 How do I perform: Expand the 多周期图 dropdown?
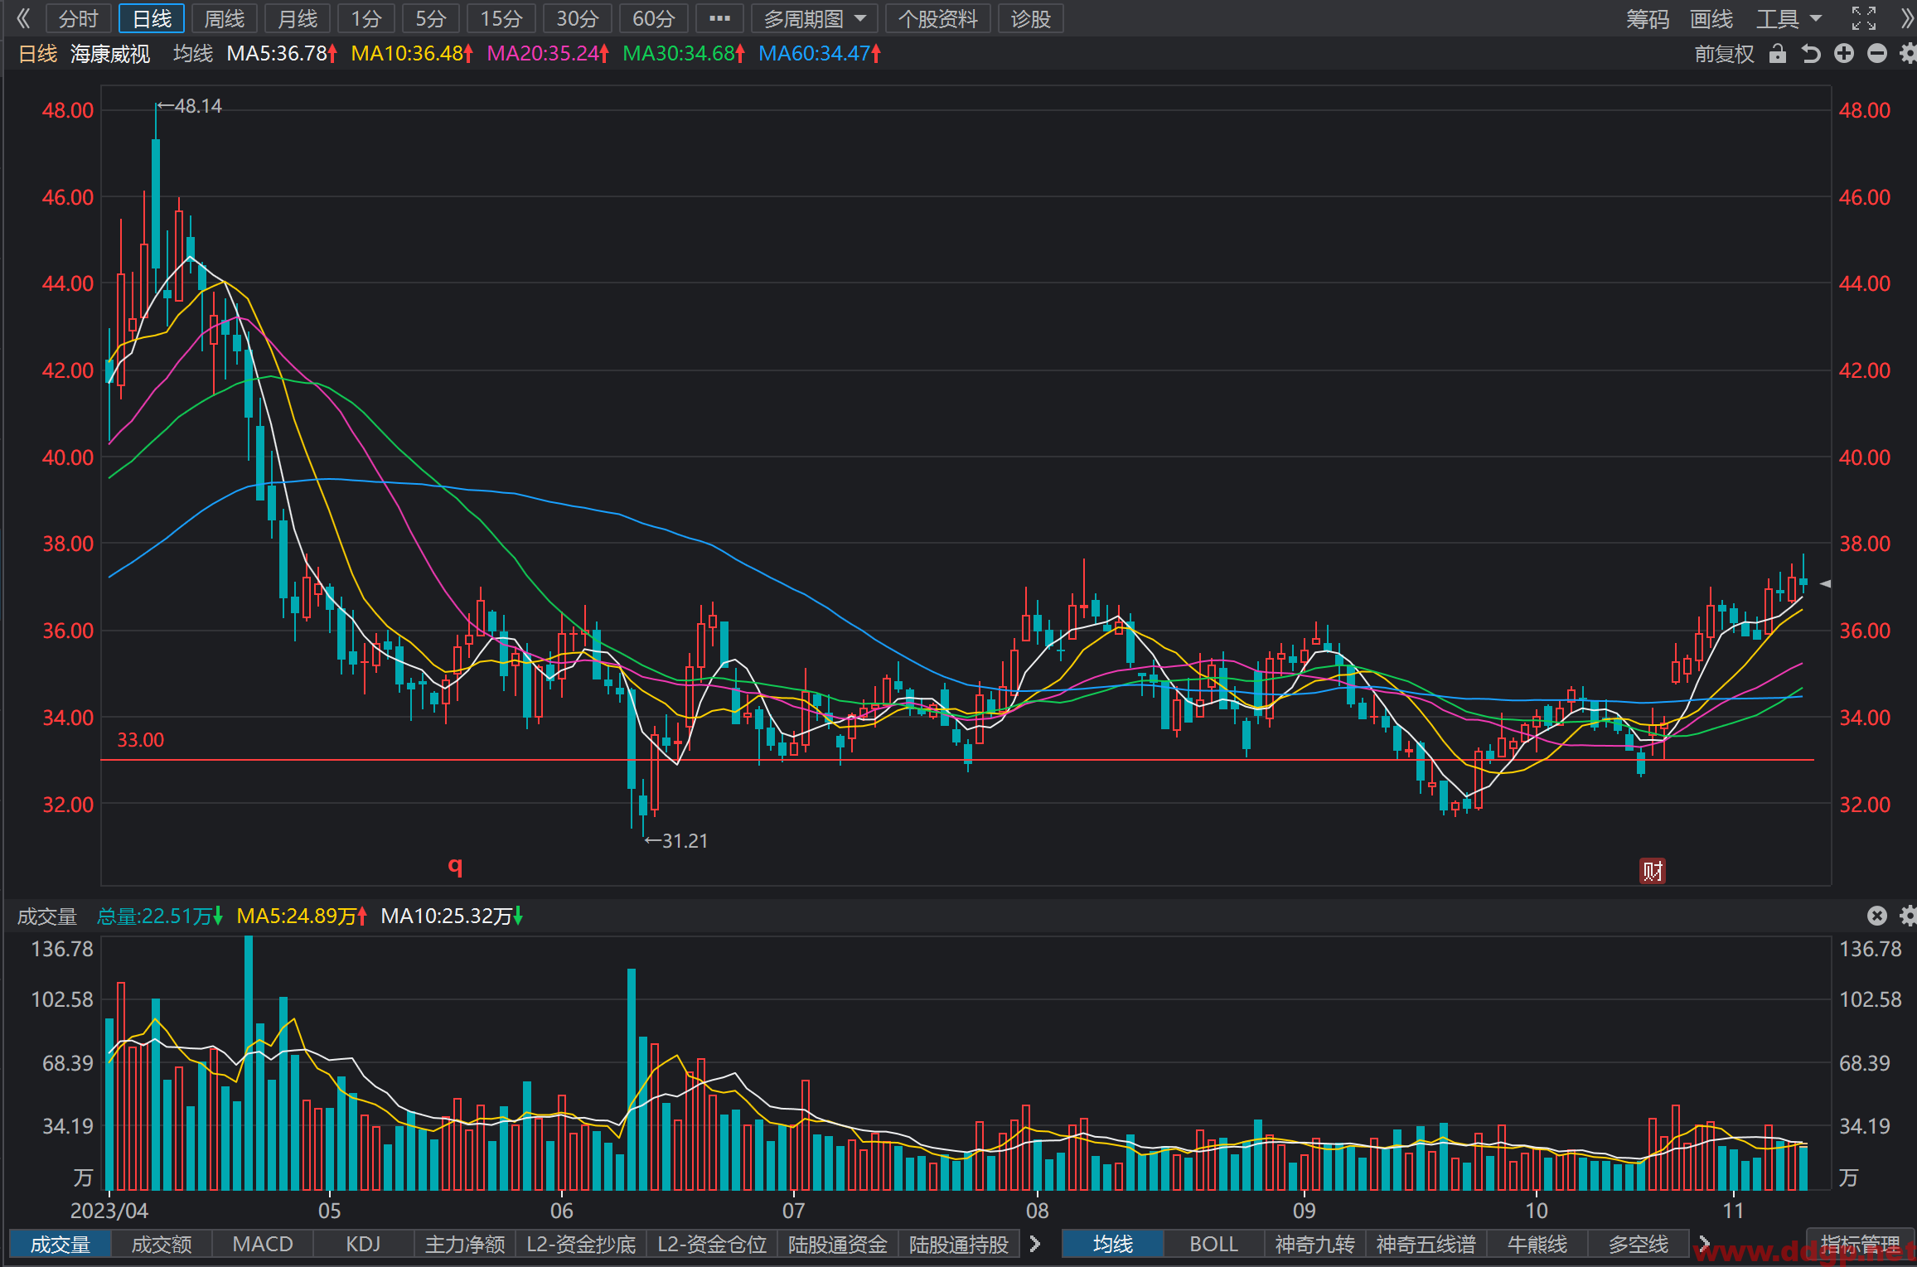tap(815, 18)
